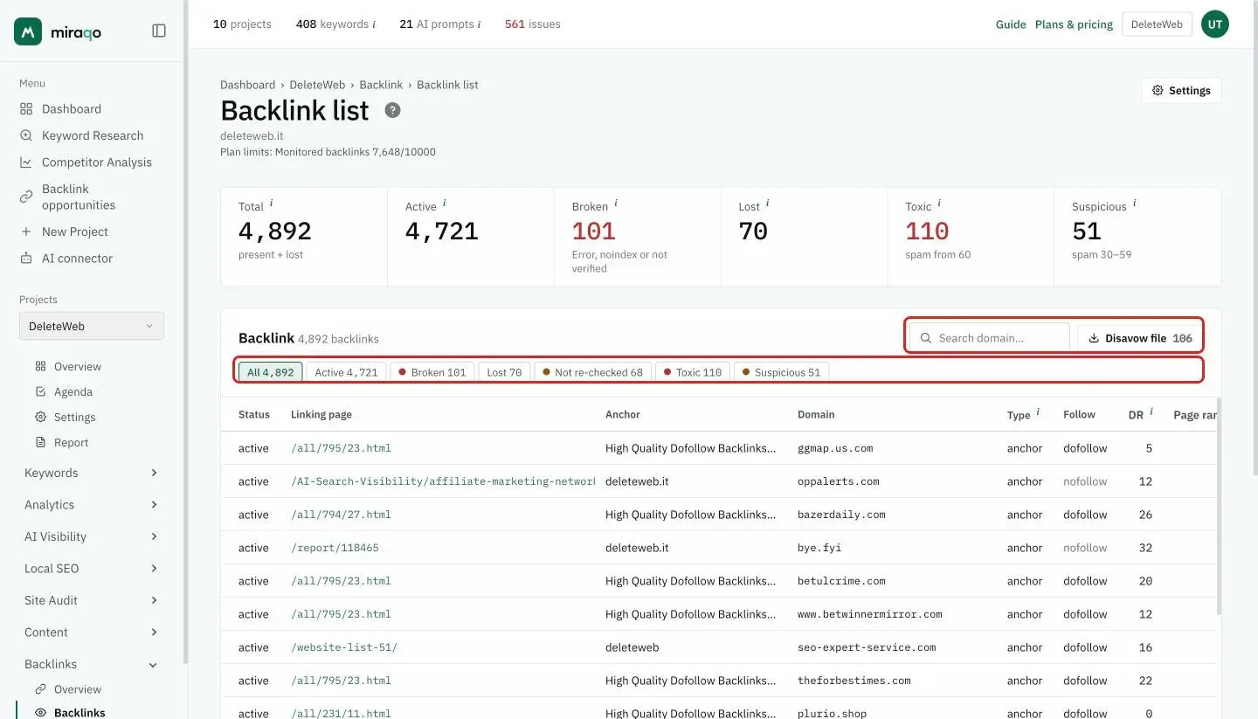The height and width of the screenshot is (719, 1258).
Task: Select the All 4,892 filter tab
Action: (x=271, y=372)
